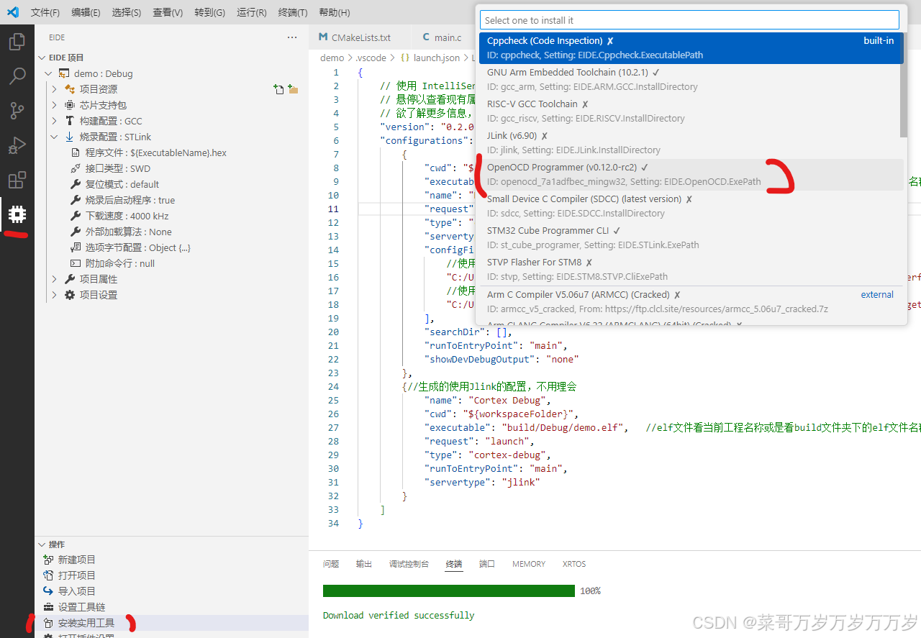This screenshot has width=921, height=638.
Task: Select Cppcheck (Code Inspection) from the list
Action: point(689,48)
